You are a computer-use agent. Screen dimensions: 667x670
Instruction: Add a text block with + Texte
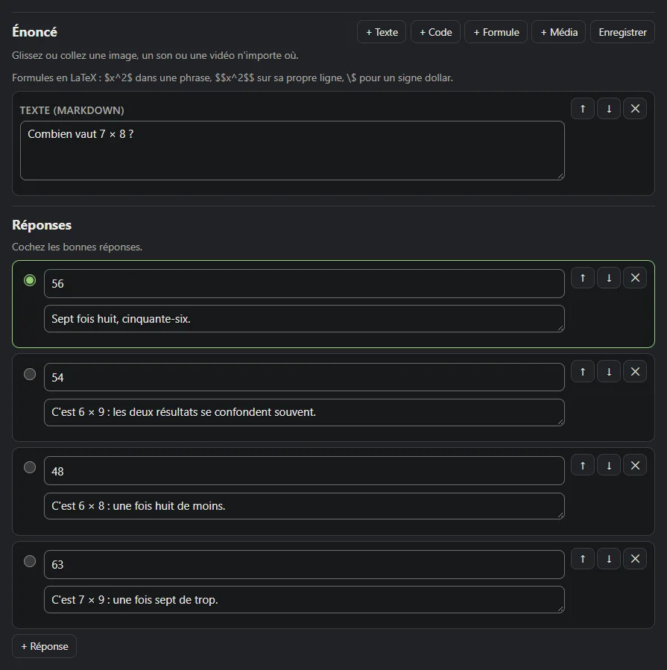(382, 32)
